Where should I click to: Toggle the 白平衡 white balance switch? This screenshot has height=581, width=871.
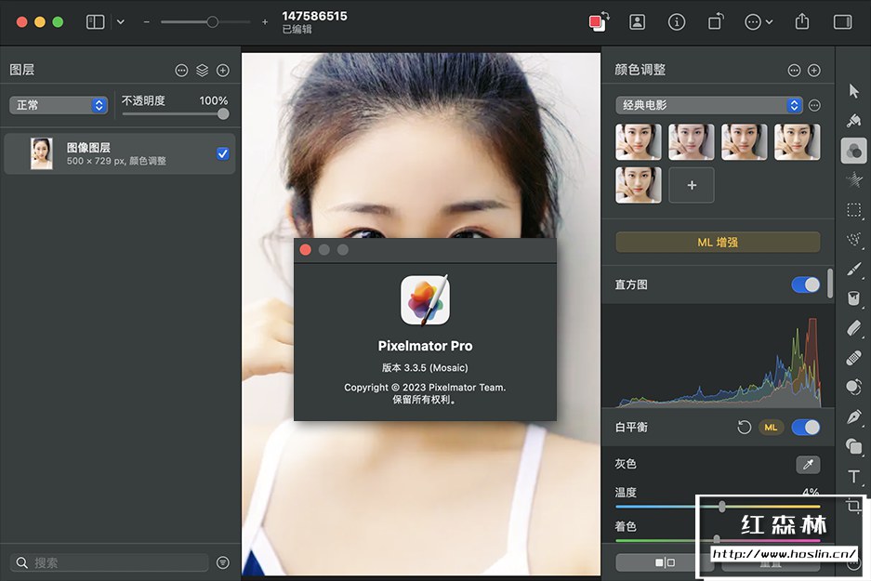point(805,428)
